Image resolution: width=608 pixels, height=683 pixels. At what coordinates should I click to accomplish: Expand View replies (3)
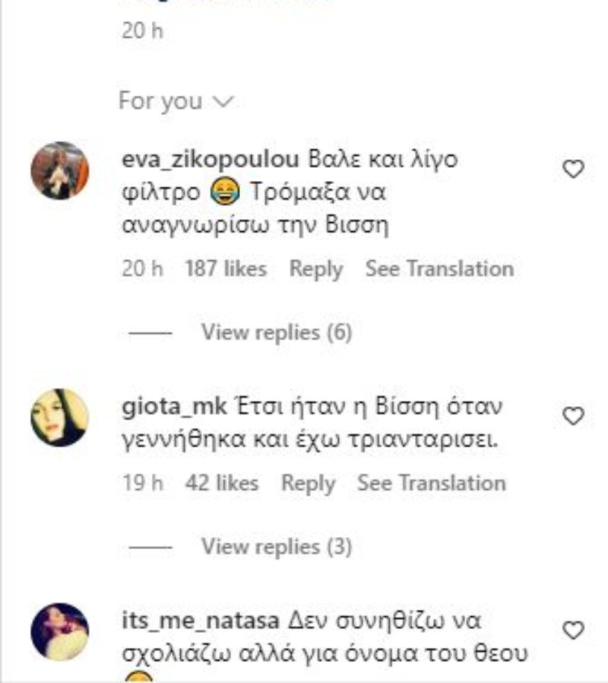[x=277, y=547]
